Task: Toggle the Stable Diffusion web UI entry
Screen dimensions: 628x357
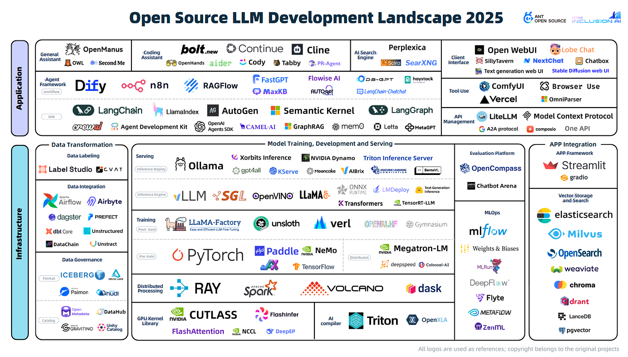Action: pos(580,70)
